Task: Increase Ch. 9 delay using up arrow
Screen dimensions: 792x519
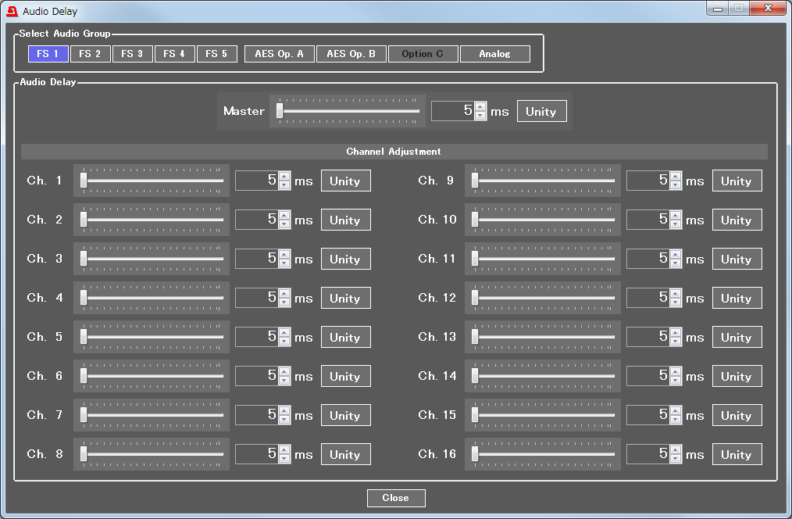Action: 676,177
